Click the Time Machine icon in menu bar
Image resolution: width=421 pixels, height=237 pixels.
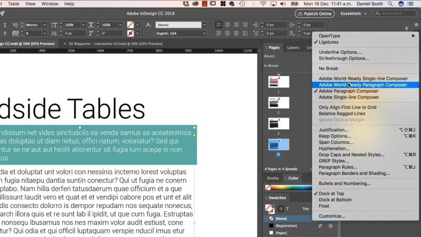(x=242, y=4)
